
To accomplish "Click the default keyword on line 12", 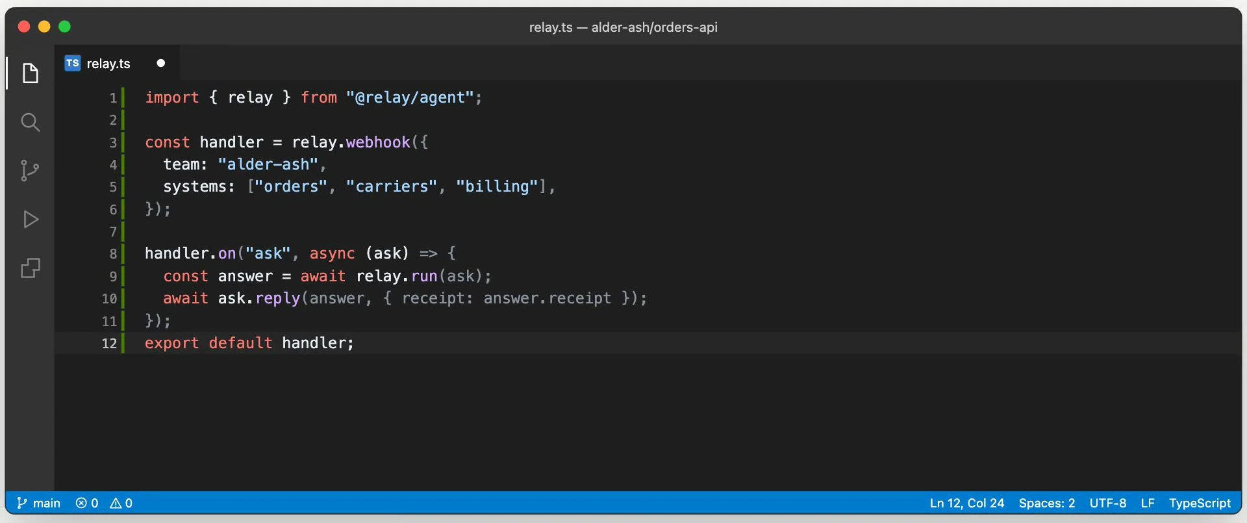I will (240, 343).
